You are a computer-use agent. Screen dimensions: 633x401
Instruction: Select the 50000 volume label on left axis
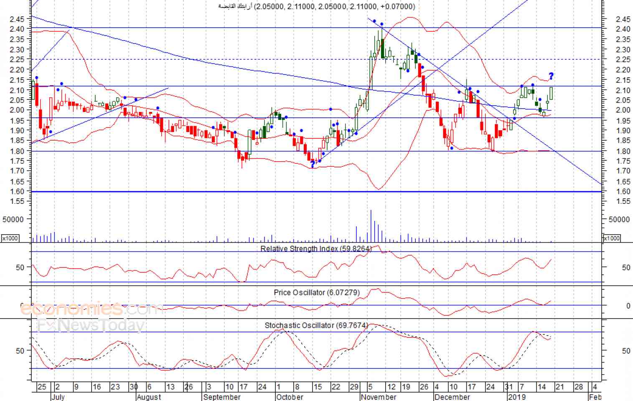coord(13,219)
